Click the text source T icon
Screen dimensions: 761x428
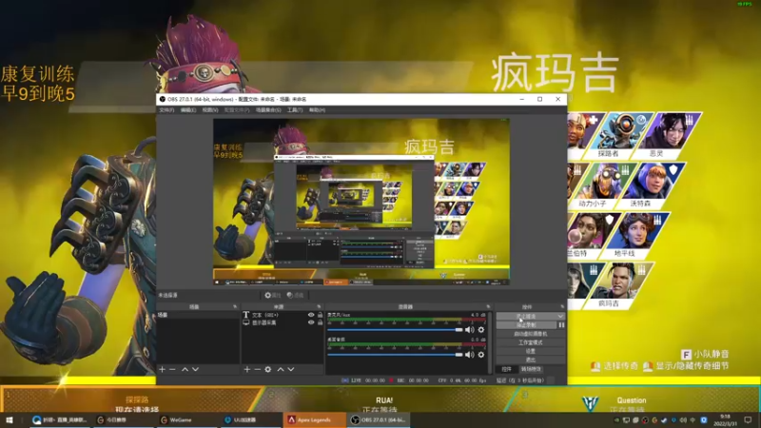(246, 315)
